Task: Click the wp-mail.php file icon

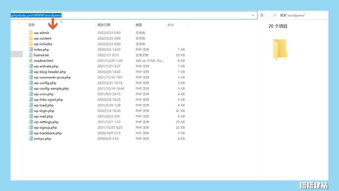Action: (x=31, y=116)
